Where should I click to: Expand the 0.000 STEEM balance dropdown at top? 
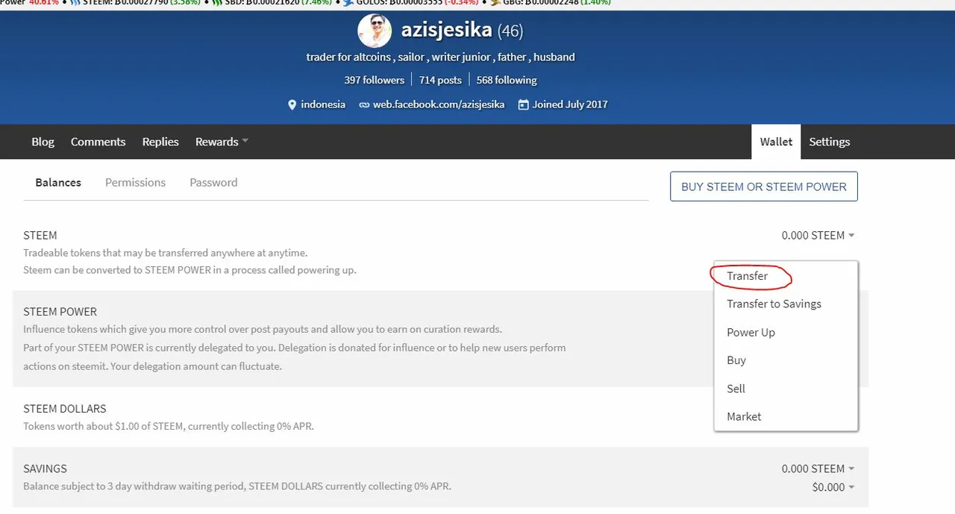[818, 235]
